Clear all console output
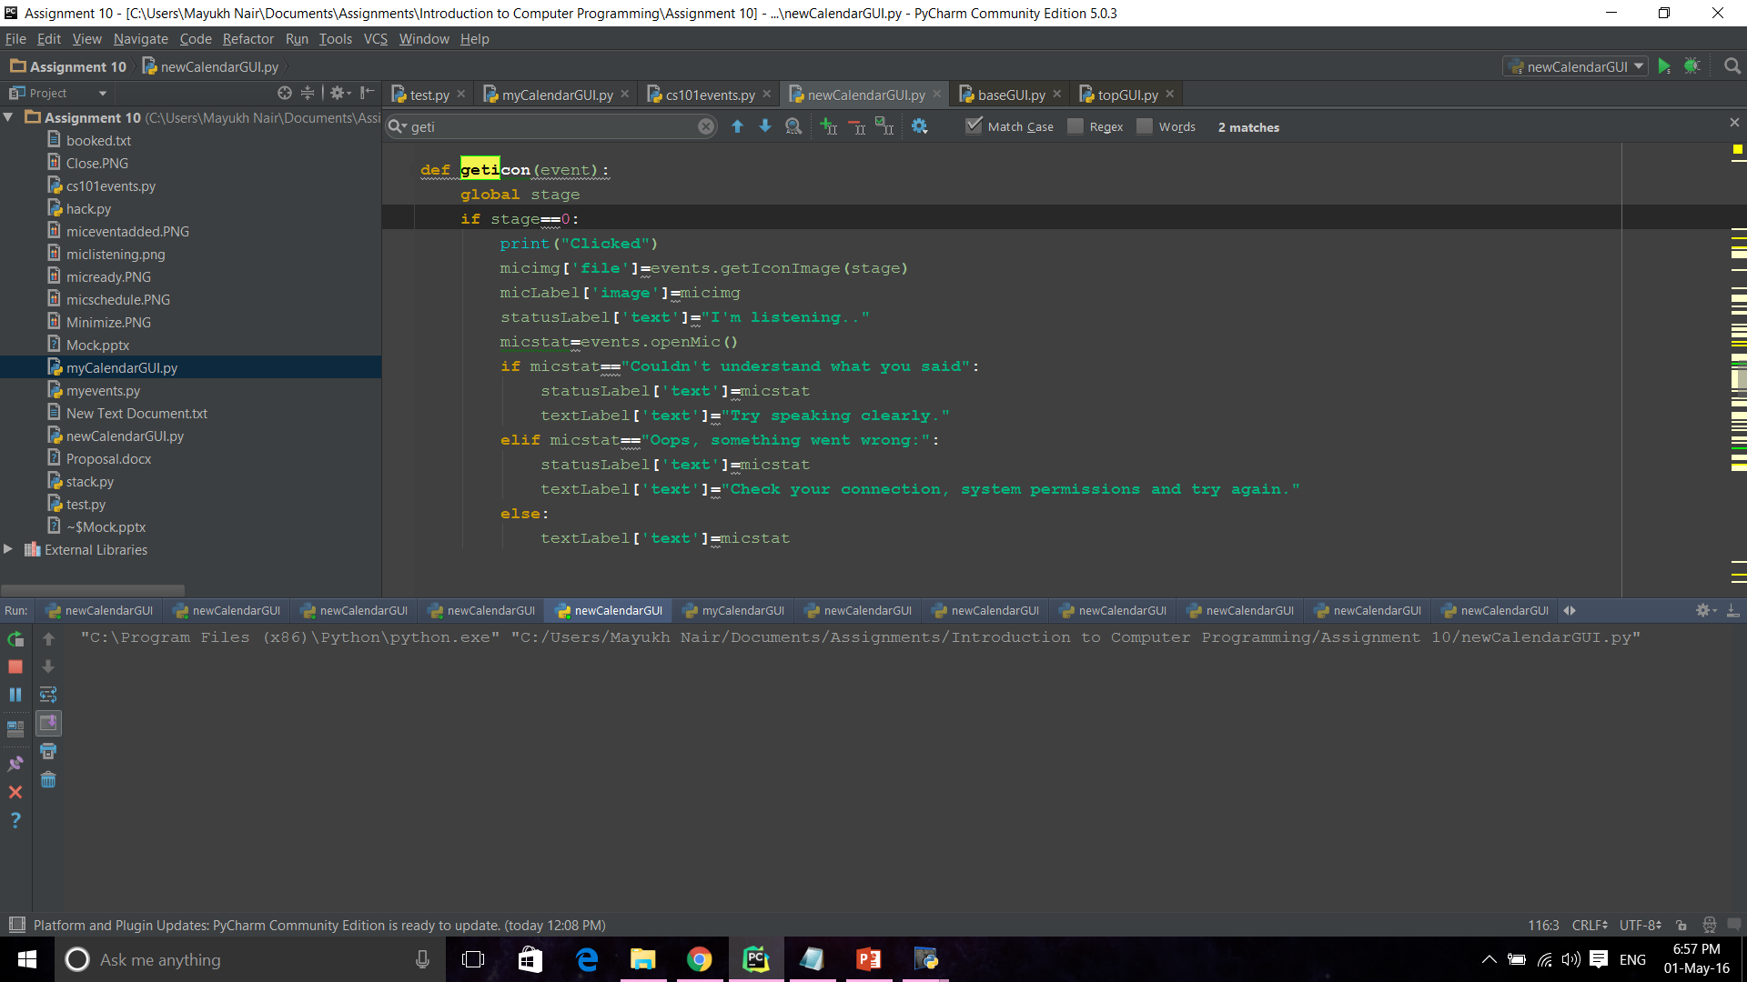This screenshot has width=1747, height=982. point(48,780)
